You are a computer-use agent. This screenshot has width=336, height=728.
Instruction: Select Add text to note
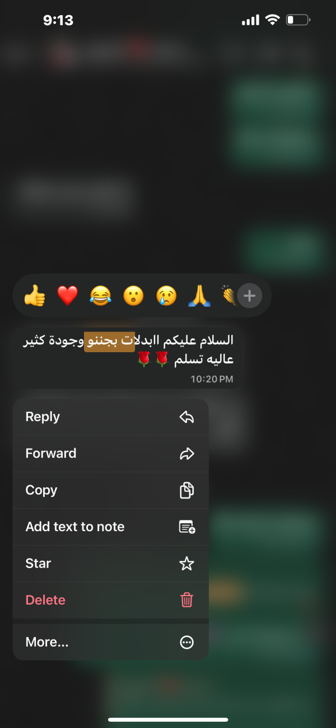pyautogui.click(x=111, y=527)
